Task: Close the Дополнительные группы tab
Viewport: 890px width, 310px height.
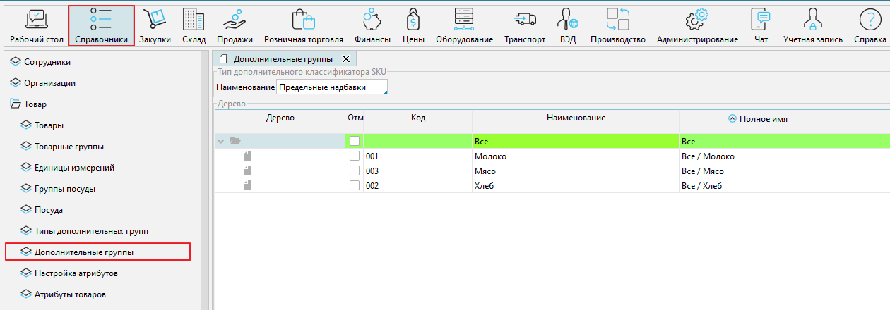Action: click(x=346, y=59)
